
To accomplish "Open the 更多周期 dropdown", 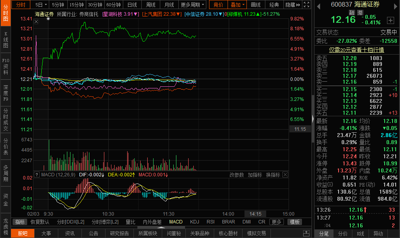I will point(193,5).
